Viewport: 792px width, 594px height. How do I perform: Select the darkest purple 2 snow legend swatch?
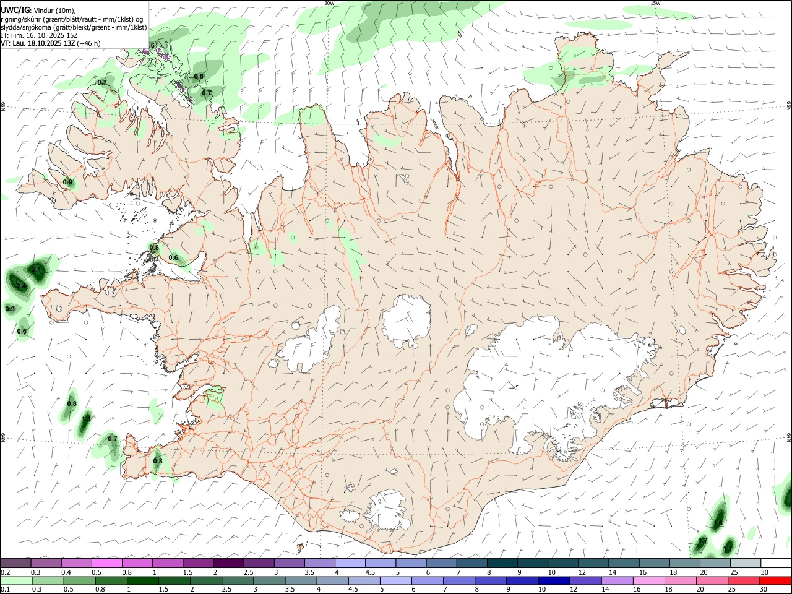pos(228,563)
